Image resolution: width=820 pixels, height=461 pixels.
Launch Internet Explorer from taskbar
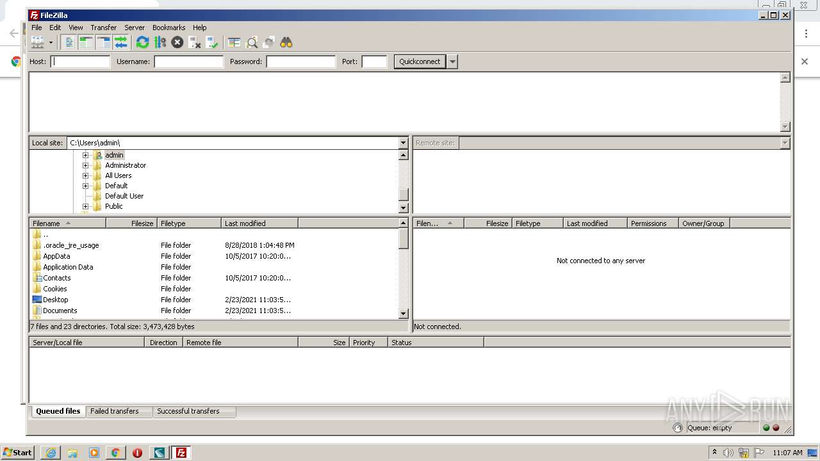[x=51, y=453]
